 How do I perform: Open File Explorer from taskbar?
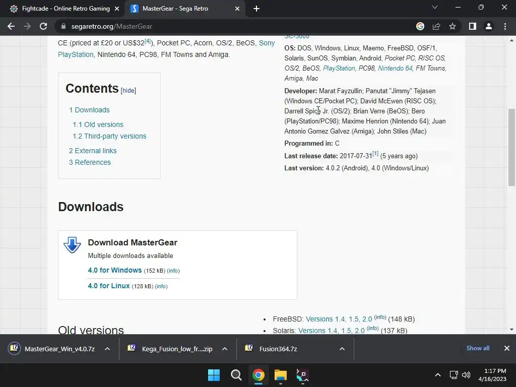281,375
